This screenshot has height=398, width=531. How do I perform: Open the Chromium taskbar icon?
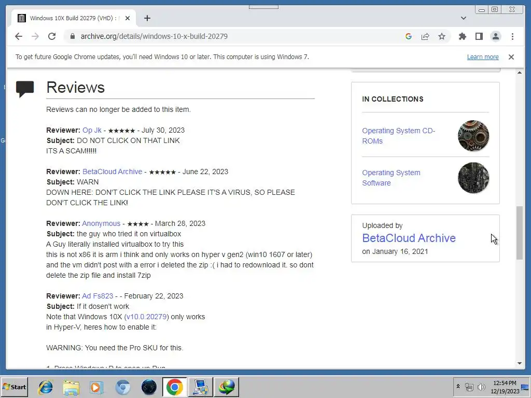122,387
